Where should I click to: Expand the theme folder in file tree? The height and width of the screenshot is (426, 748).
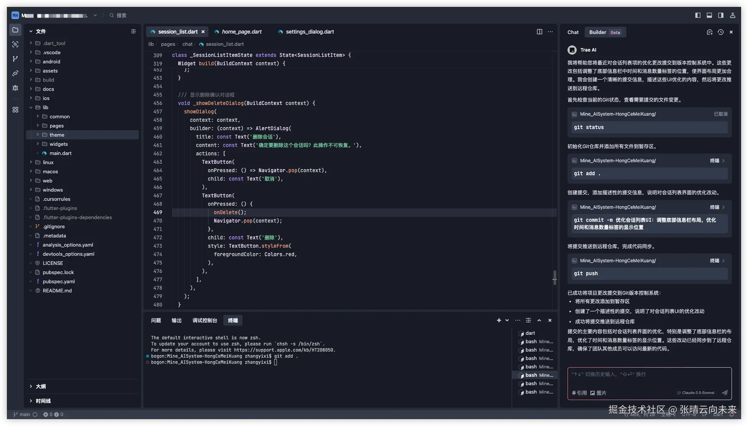click(x=57, y=135)
